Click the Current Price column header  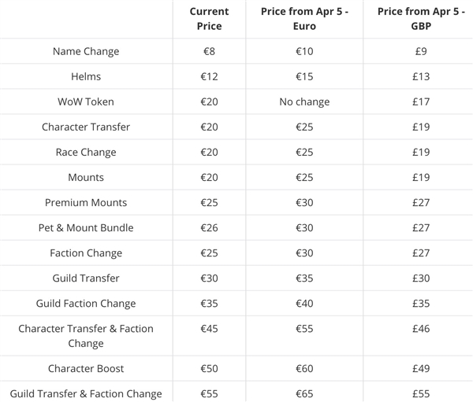pyautogui.click(x=210, y=19)
